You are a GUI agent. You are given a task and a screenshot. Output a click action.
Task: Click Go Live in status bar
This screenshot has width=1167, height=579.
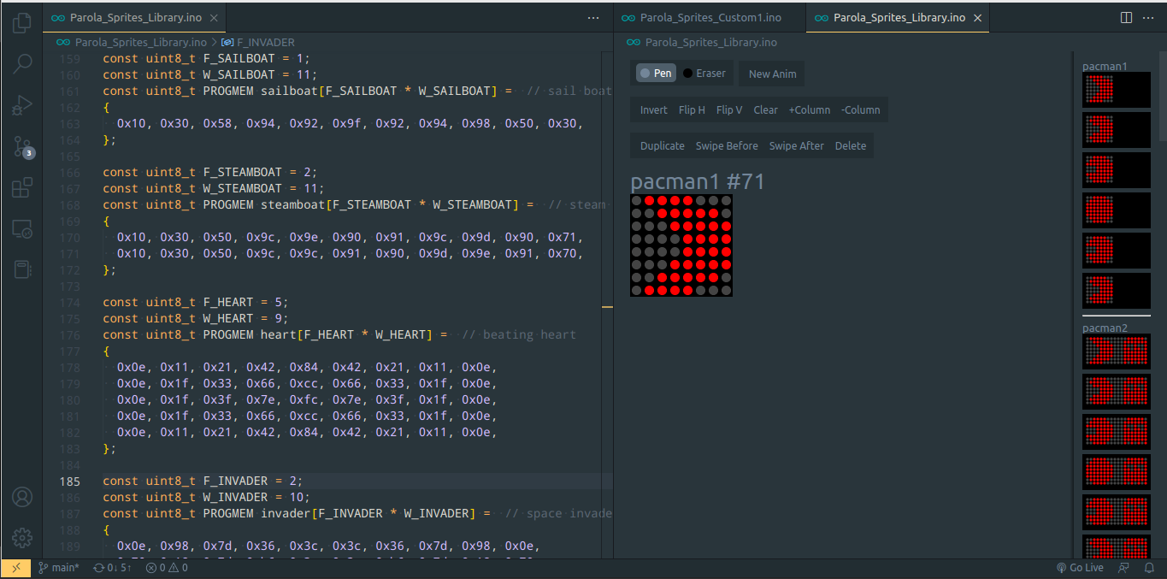pyautogui.click(x=1080, y=568)
